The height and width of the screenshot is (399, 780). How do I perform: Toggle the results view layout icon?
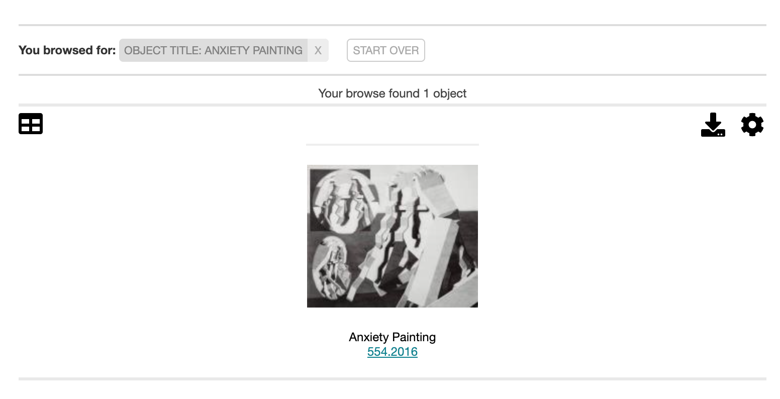click(x=31, y=124)
